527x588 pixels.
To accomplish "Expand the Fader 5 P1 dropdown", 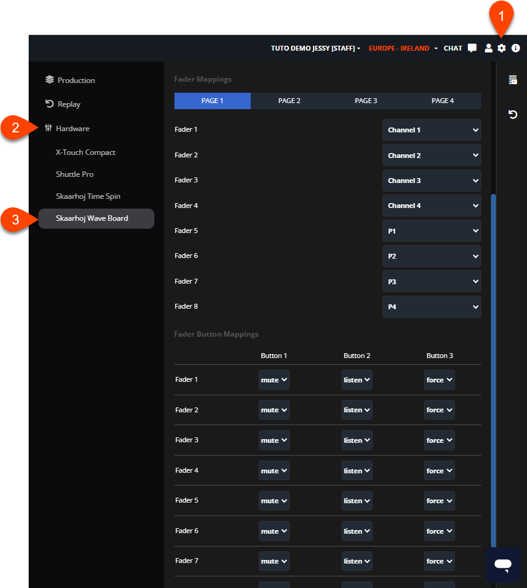I will pyautogui.click(x=431, y=231).
